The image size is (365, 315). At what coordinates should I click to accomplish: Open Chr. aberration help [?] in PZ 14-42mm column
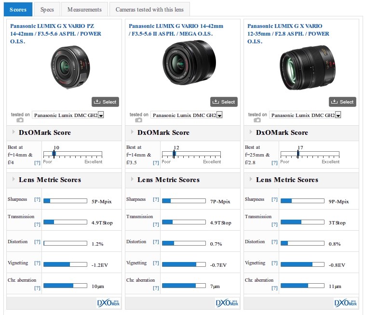[37, 288]
